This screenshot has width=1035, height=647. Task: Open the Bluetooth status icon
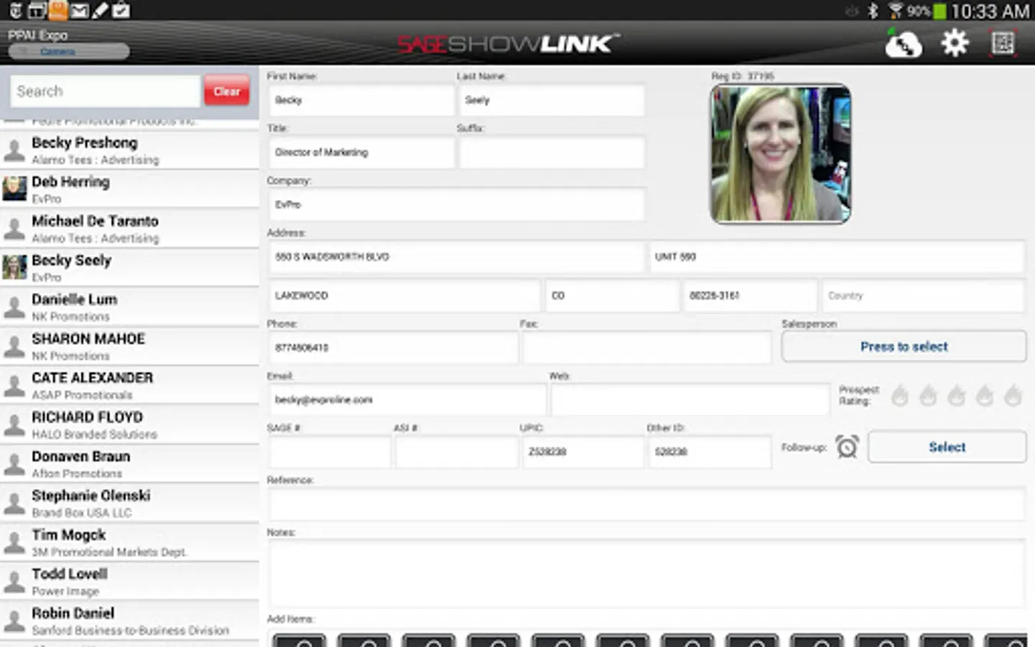[873, 11]
